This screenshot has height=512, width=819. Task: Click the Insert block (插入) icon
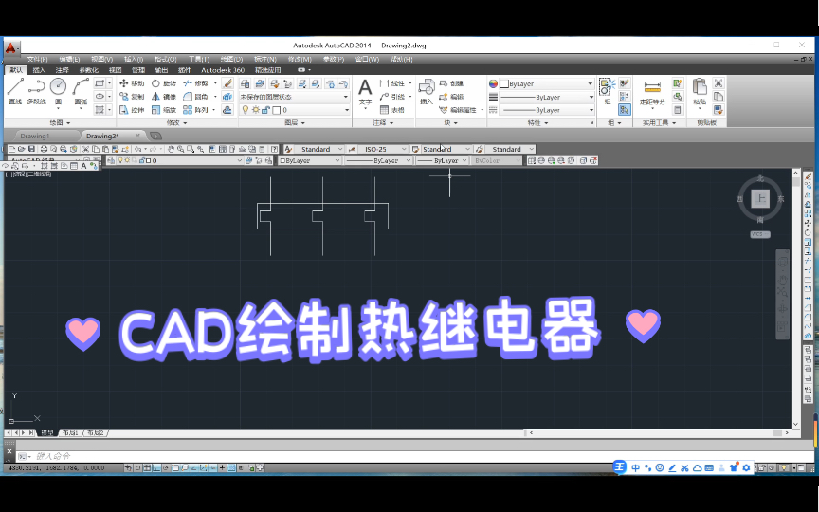click(427, 91)
